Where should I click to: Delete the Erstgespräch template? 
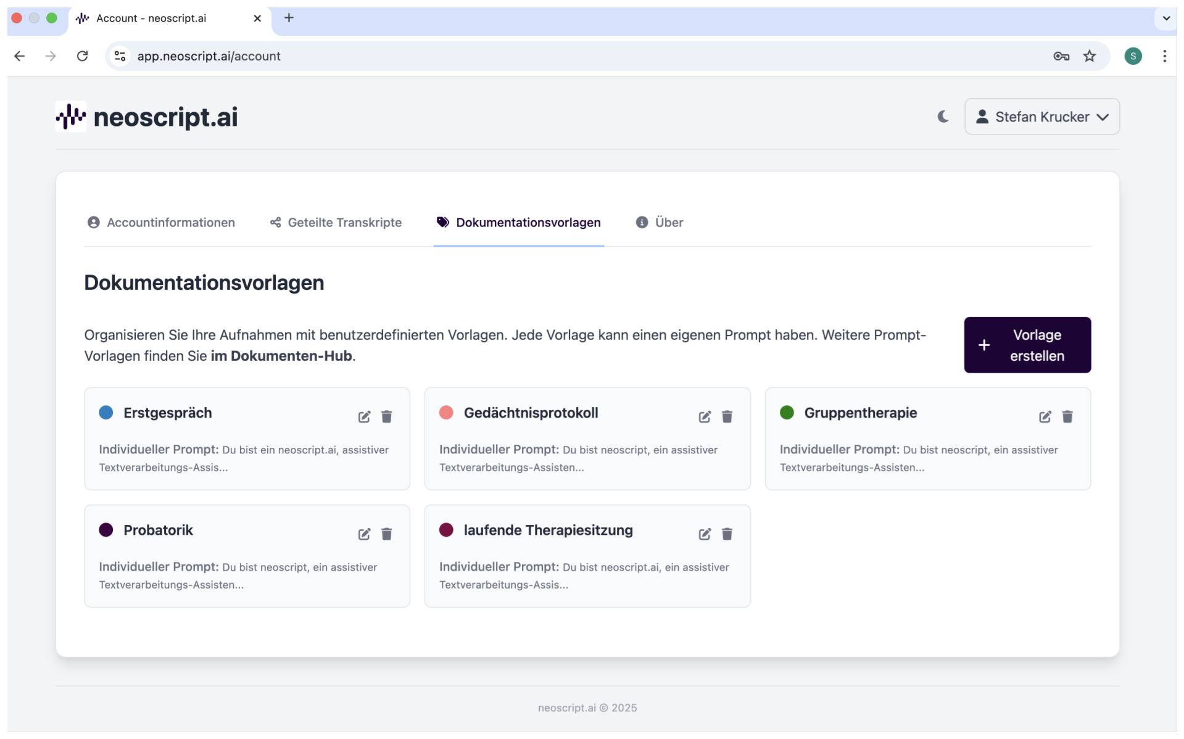[387, 417]
